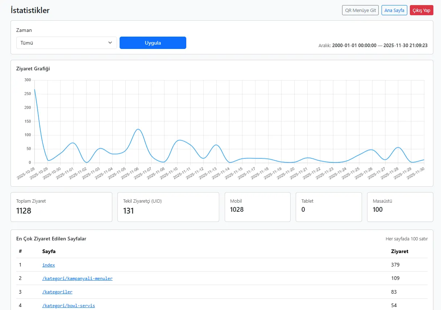Click the Masaüstü visits card
The image size is (441, 310).
click(x=400, y=207)
